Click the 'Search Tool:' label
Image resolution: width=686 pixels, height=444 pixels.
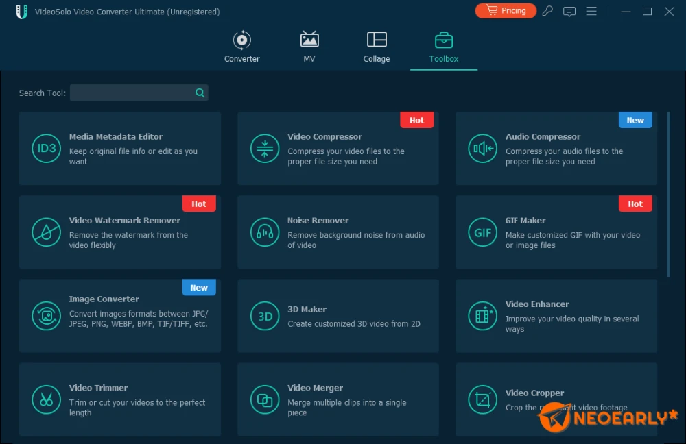coord(42,92)
